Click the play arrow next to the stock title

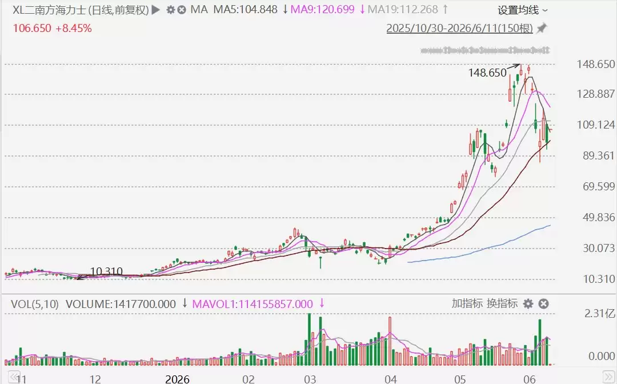[156, 10]
